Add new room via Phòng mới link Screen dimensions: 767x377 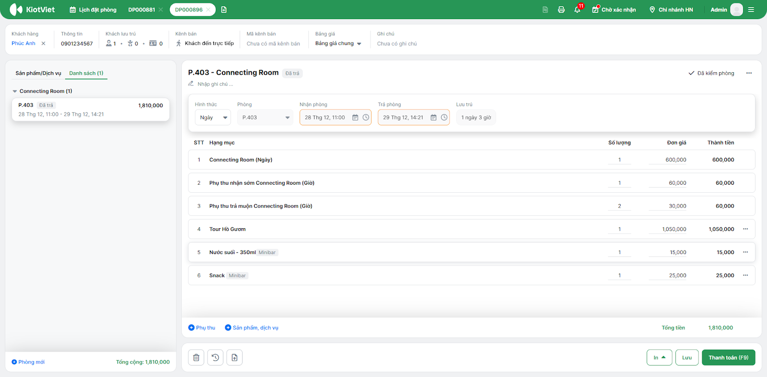28,362
